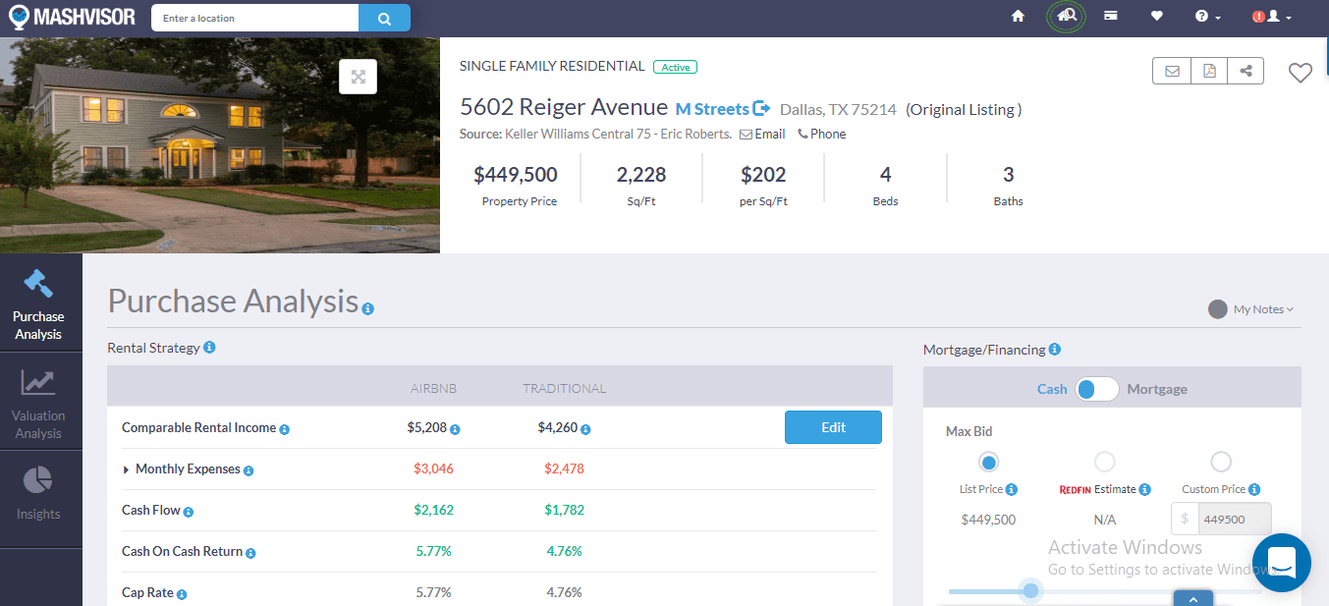Expand the Monthly Expenses row
Viewport: 1329px width, 606px height.
click(x=127, y=469)
